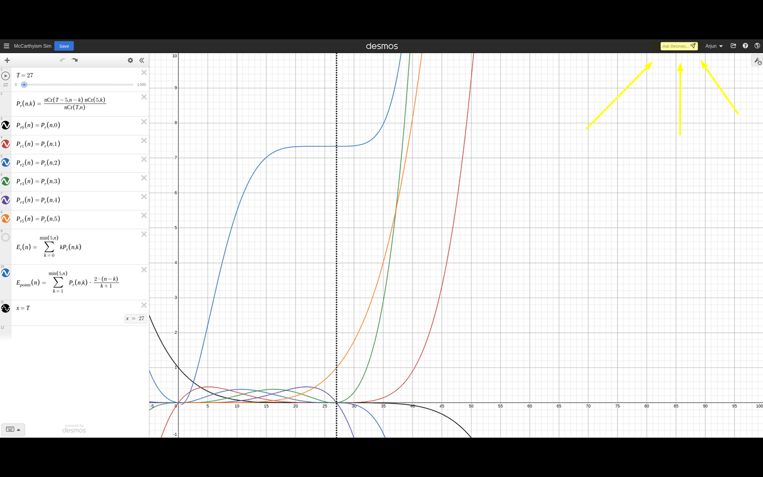The height and width of the screenshot is (477, 763).
Task: Delete the x = T expression
Action: click(x=144, y=305)
